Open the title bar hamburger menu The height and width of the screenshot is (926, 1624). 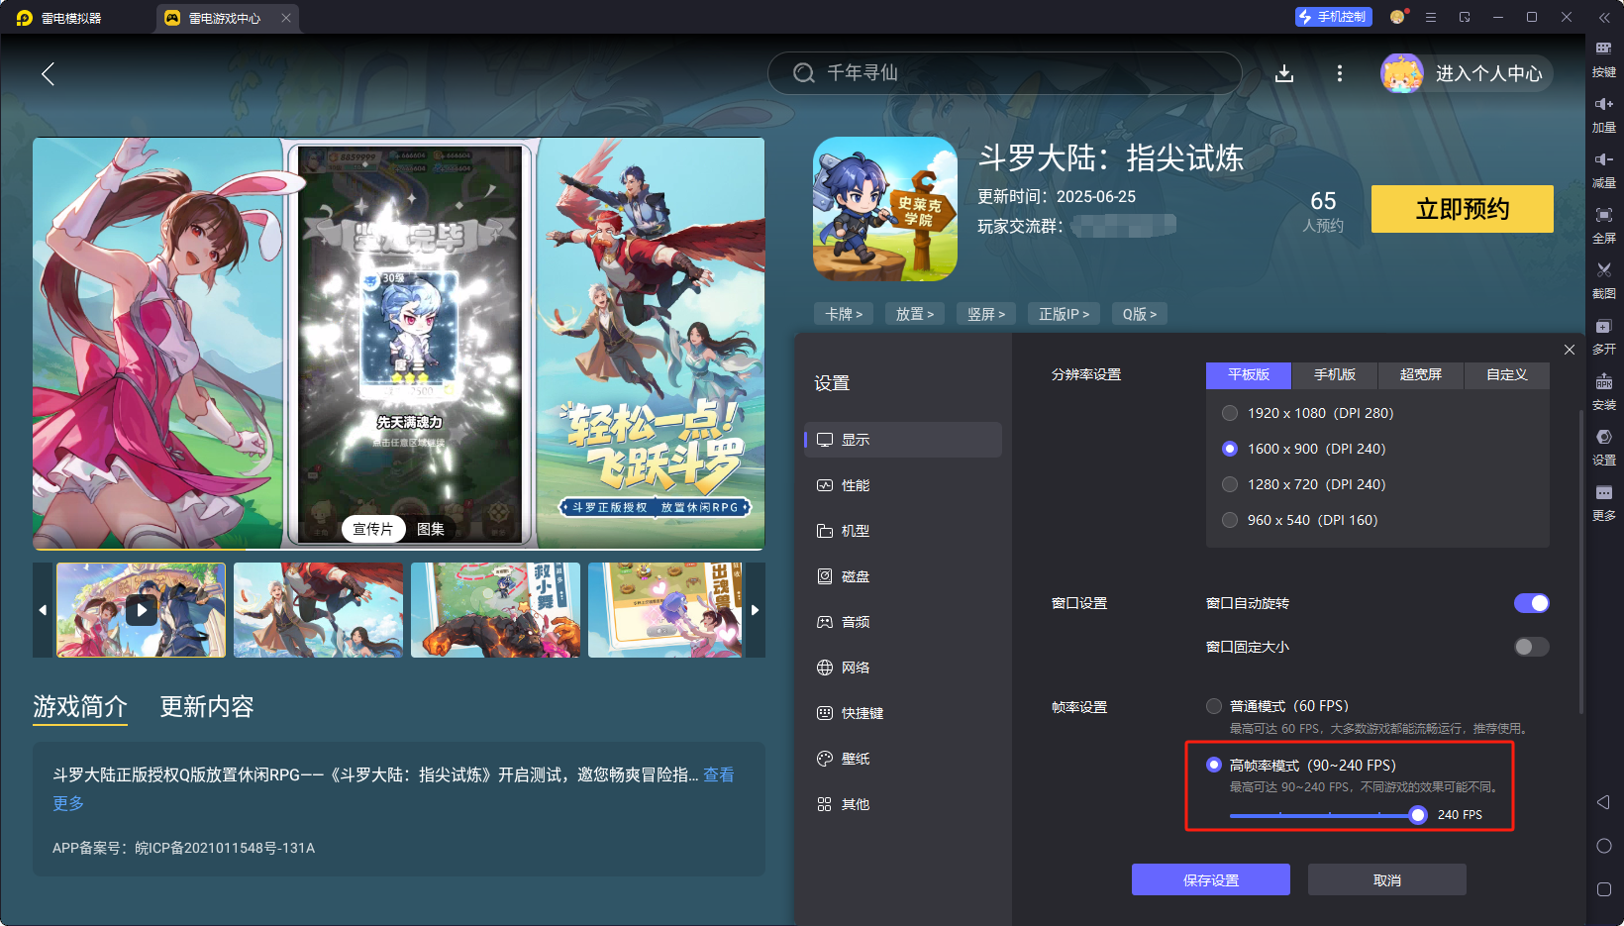click(1430, 17)
